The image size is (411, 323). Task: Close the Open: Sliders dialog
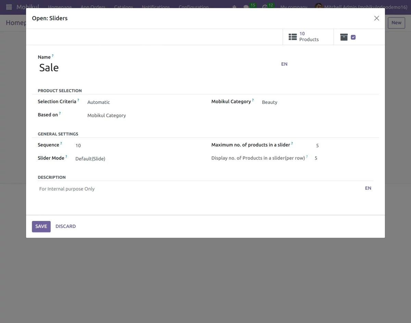(377, 18)
